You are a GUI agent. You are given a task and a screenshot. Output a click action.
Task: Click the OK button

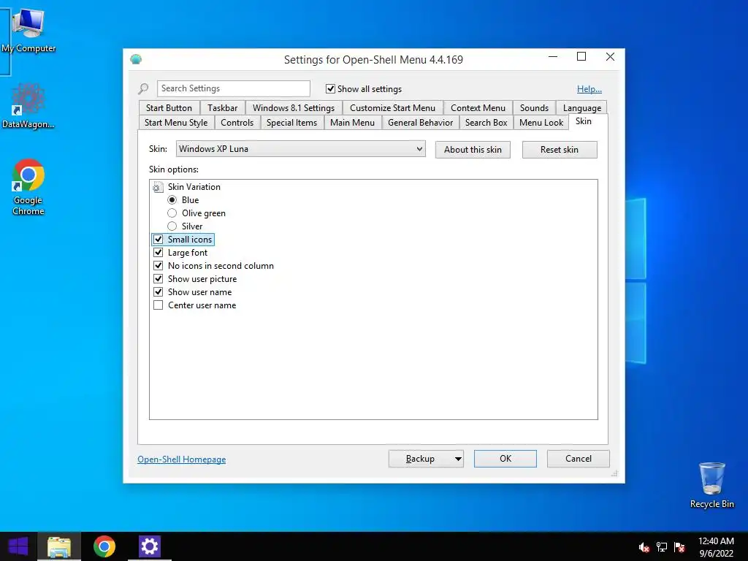pos(505,459)
